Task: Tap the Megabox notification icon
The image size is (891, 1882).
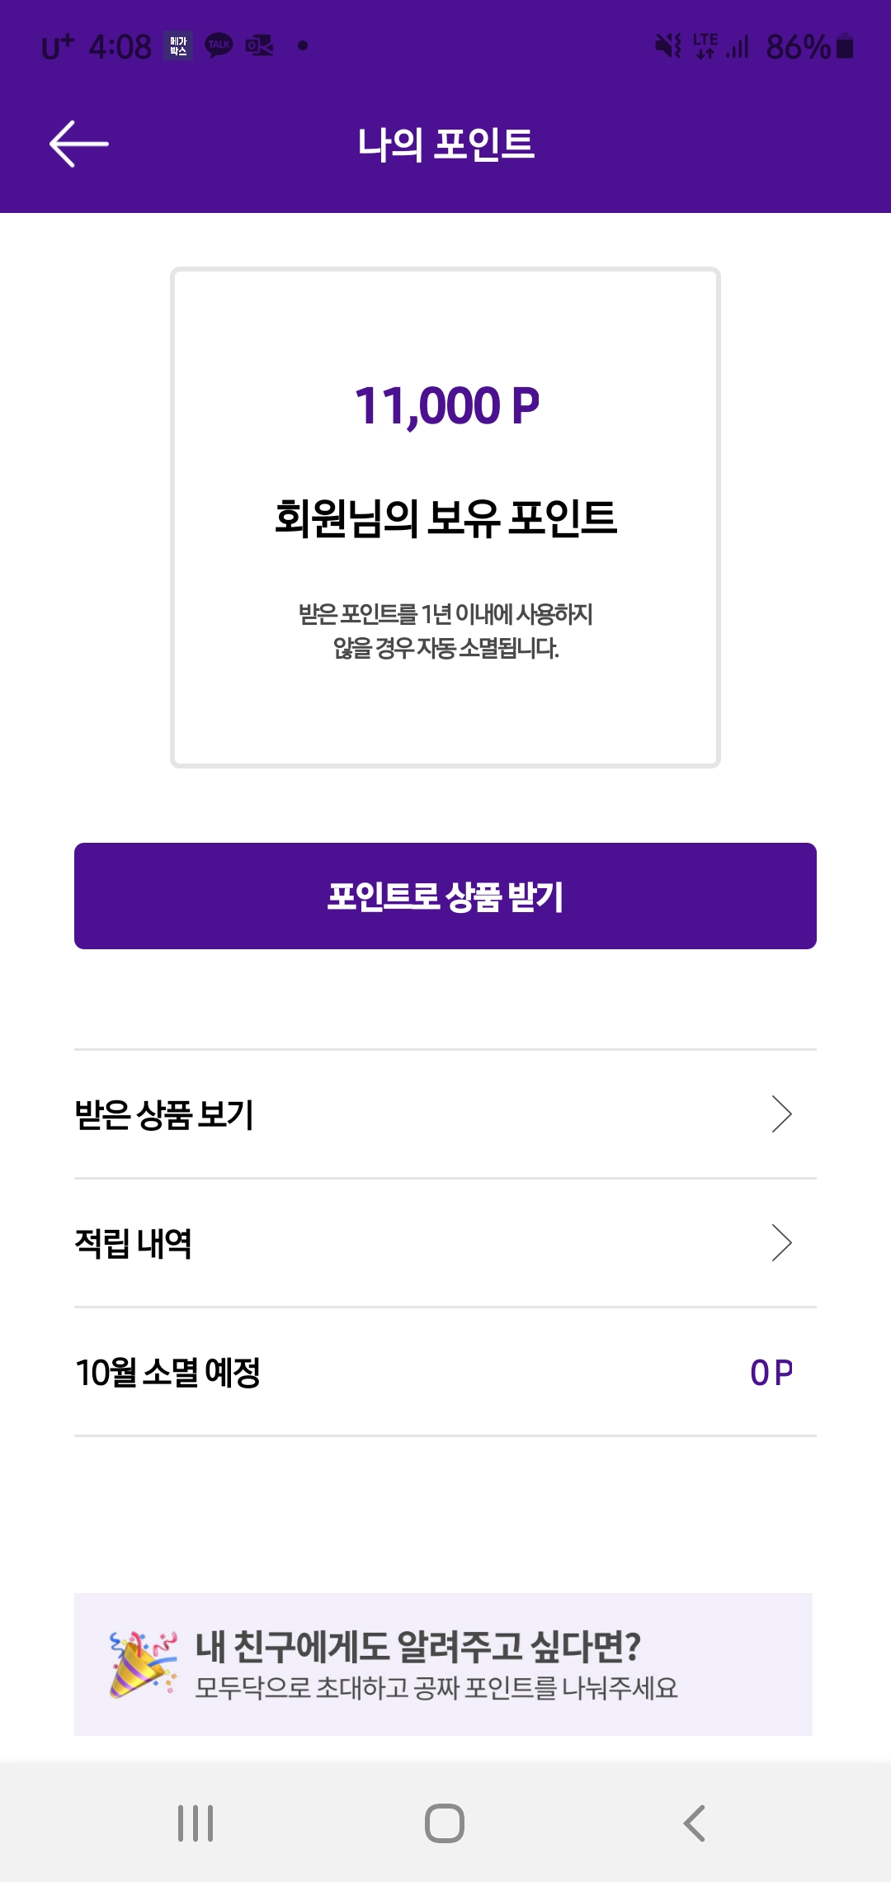Action: click(x=178, y=45)
